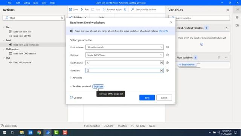241x136 pixels.
Task: Click the Search variables field
Action: click(x=199, y=18)
